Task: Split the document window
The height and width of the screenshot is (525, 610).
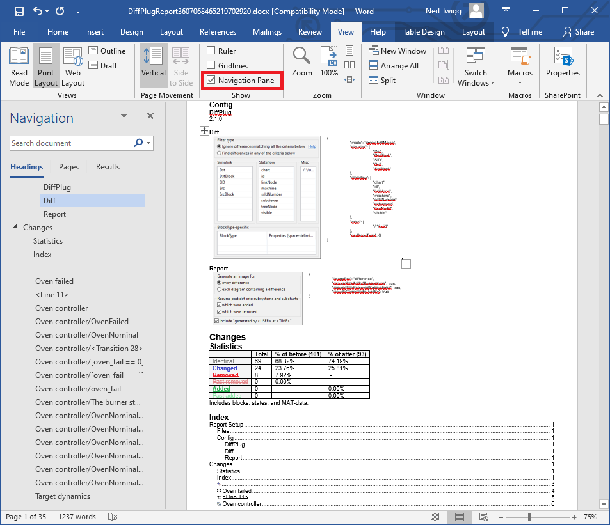Action: [x=382, y=81]
